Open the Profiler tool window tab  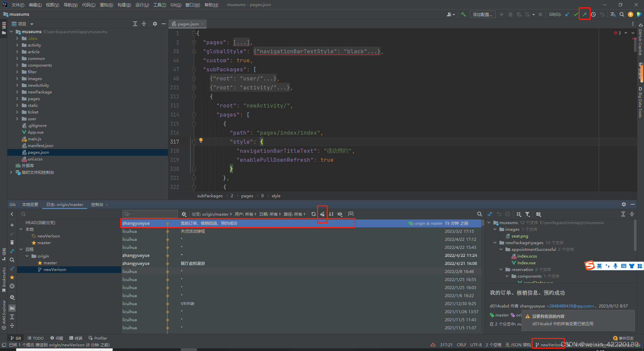pos(98,338)
